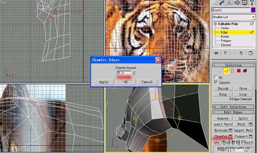Close the Chamfer Edges dialog window
The image size is (258, 153).
point(158,60)
